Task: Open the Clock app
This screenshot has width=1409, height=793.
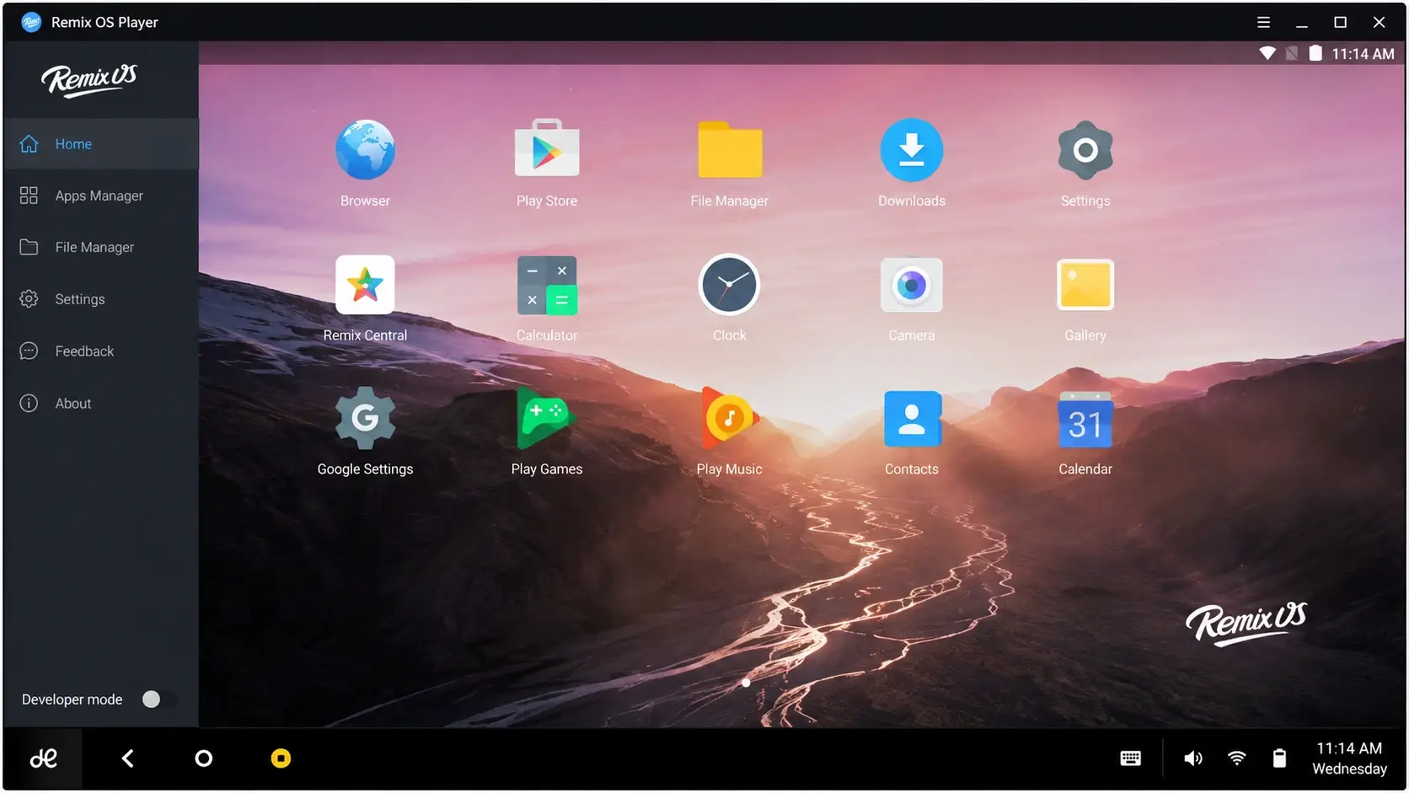Action: (730, 285)
